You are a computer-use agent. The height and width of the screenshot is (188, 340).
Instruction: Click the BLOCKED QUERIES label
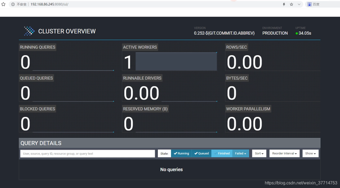pos(38,109)
